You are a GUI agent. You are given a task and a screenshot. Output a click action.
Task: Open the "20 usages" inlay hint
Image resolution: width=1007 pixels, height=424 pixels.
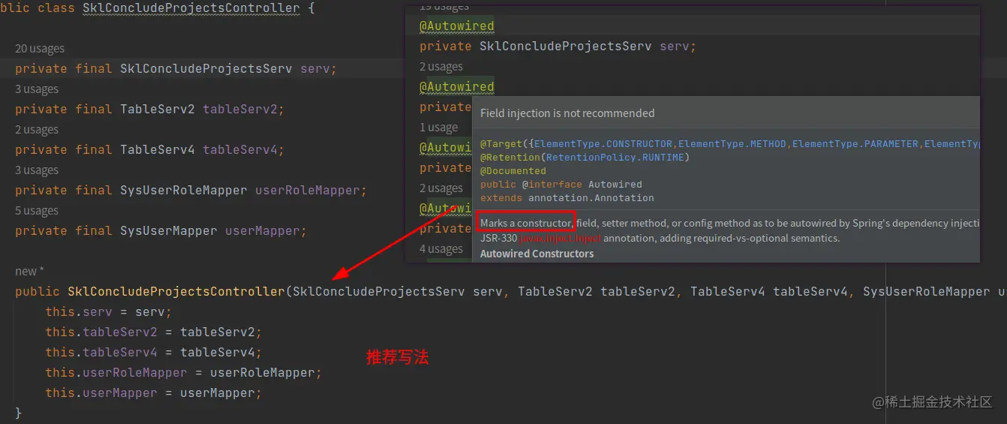pos(40,49)
